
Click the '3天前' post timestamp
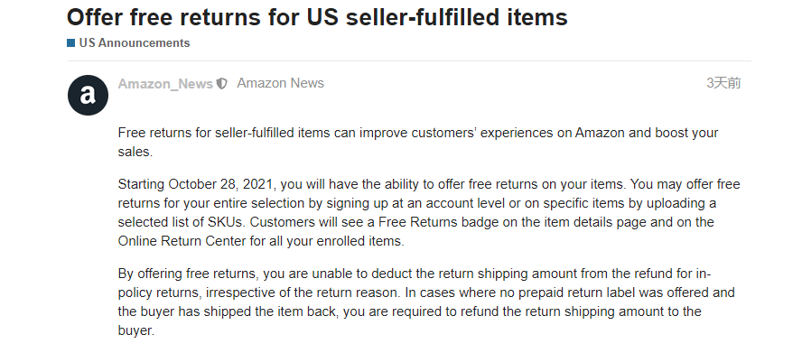coord(723,83)
